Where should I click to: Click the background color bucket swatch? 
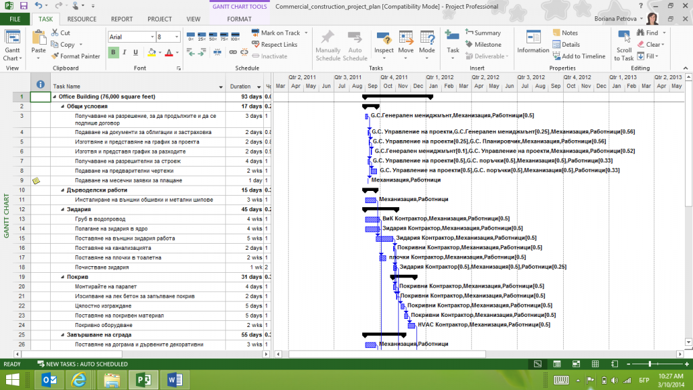point(152,52)
